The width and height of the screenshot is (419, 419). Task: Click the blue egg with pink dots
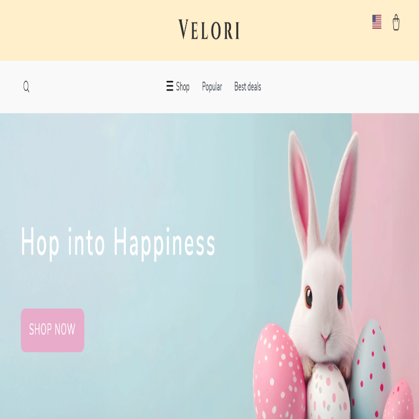pos(371,369)
